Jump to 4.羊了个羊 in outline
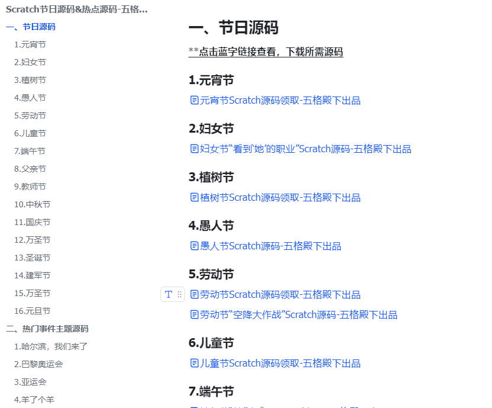 pos(34,400)
